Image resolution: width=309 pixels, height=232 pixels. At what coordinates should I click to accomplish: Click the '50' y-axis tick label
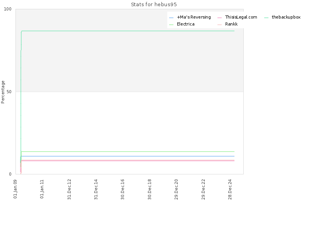[9, 92]
